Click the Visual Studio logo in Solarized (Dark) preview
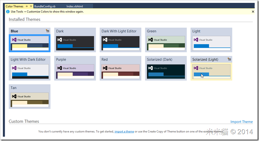The image size is (259, 141). 150,68
